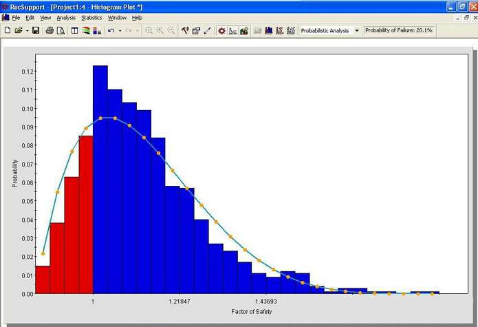
Task: Open the View menu
Action: 45,18
